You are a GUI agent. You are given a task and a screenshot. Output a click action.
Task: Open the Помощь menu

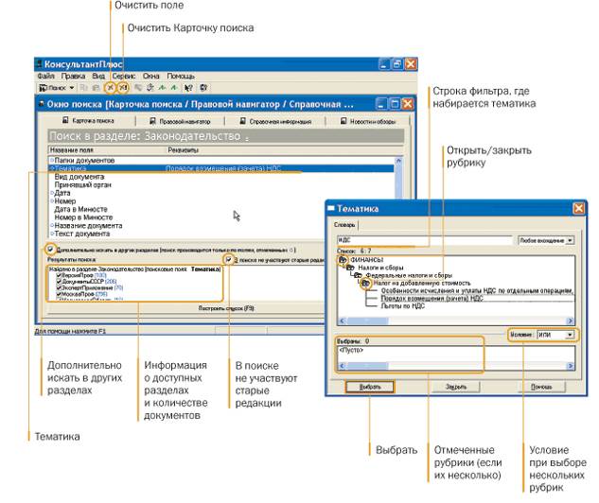coord(181,76)
